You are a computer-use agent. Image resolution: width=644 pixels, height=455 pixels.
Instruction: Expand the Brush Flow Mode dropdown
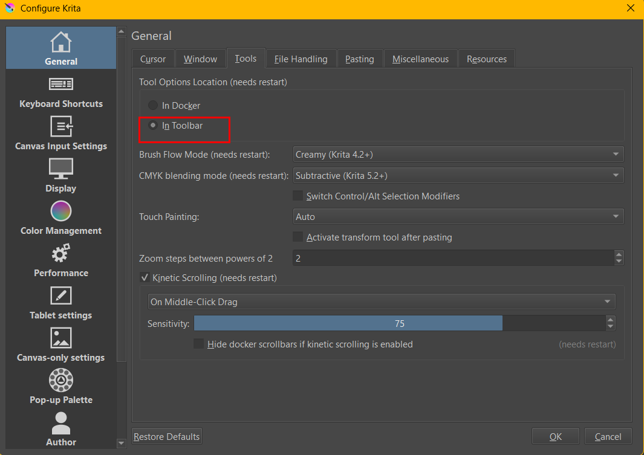[x=458, y=155]
